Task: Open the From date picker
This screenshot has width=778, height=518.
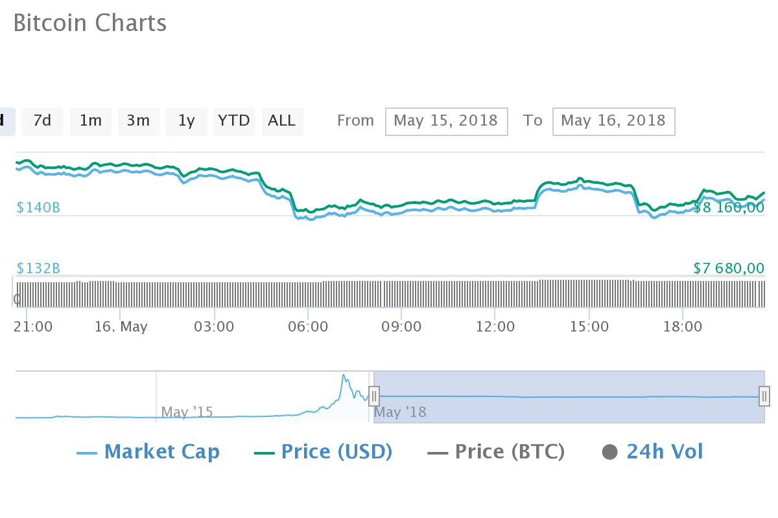Action: 446,121
